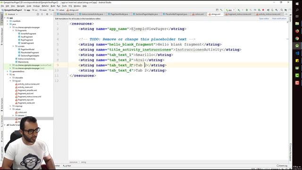Image resolution: width=302 pixels, height=170 pixels.
Task: Toggle the Resource Manager side tab
Action: [2, 36]
